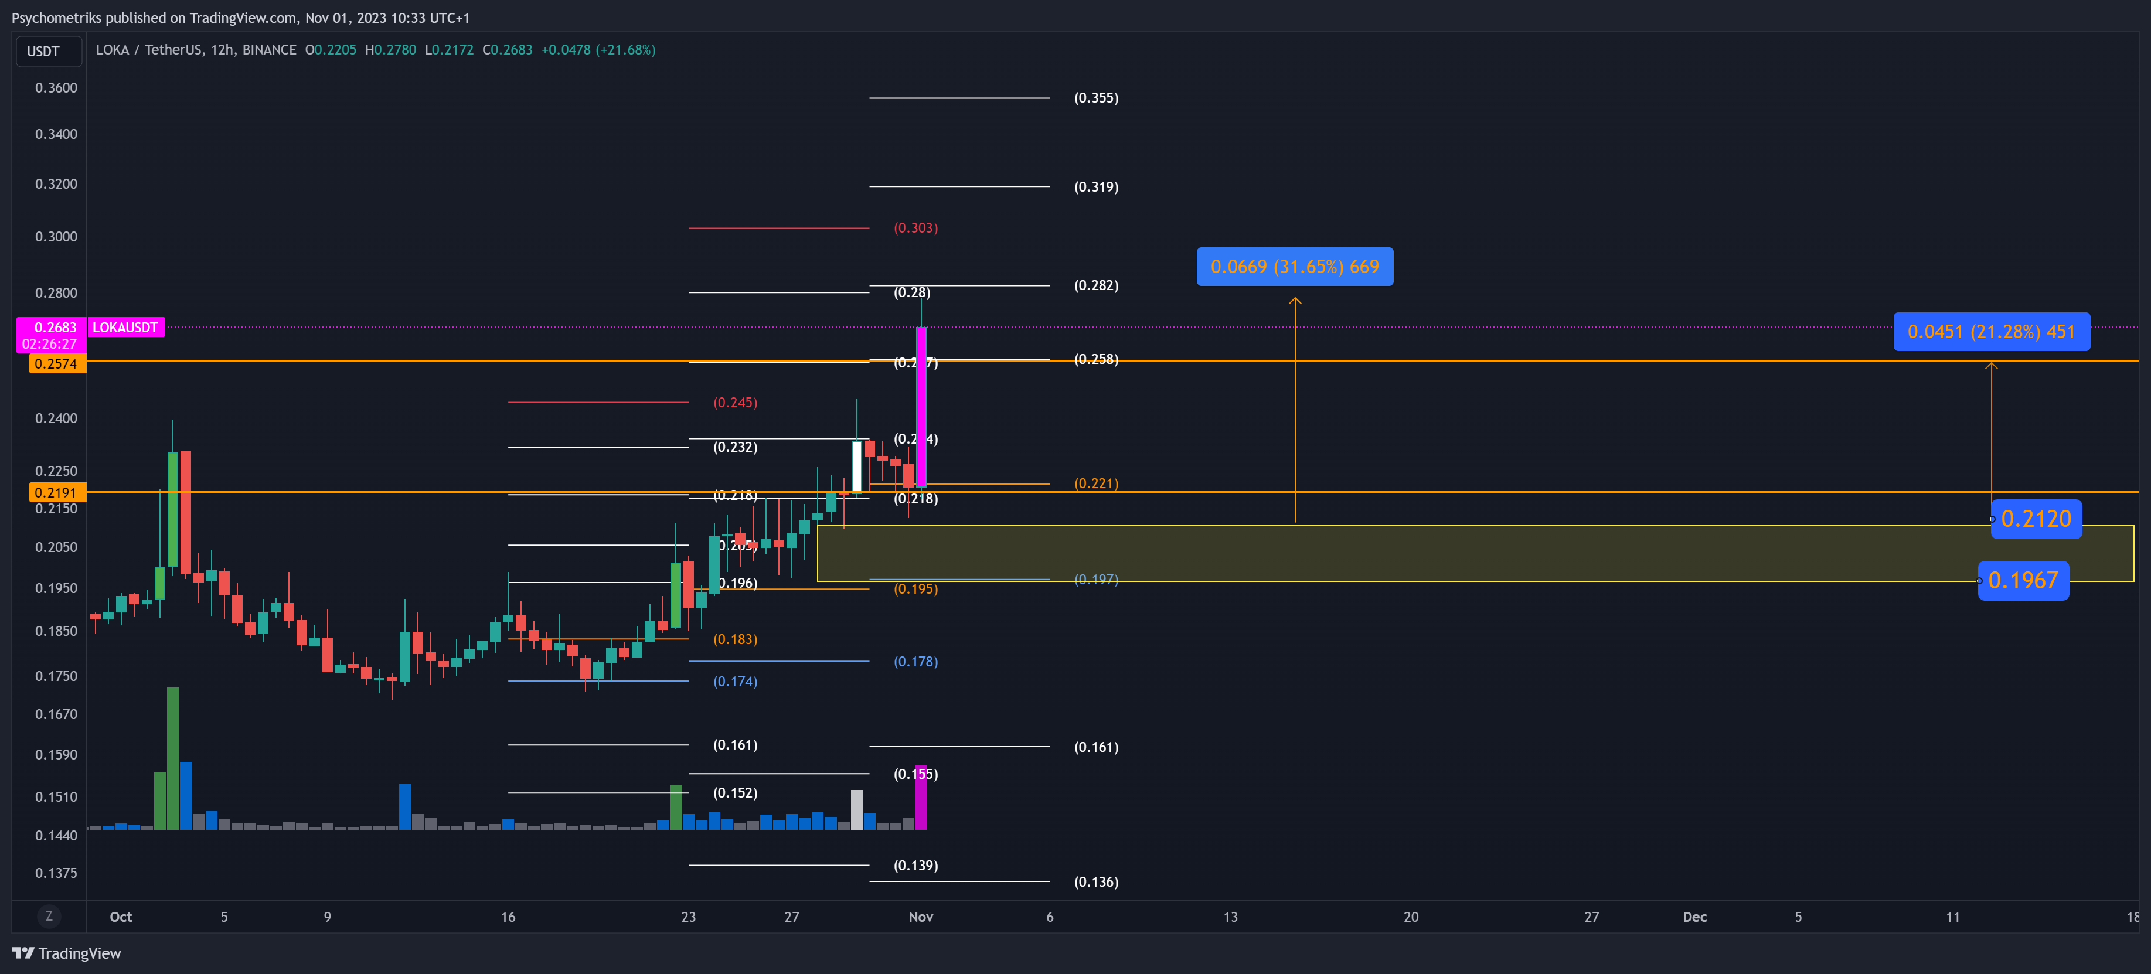Click the TradingView logo

coord(66,953)
